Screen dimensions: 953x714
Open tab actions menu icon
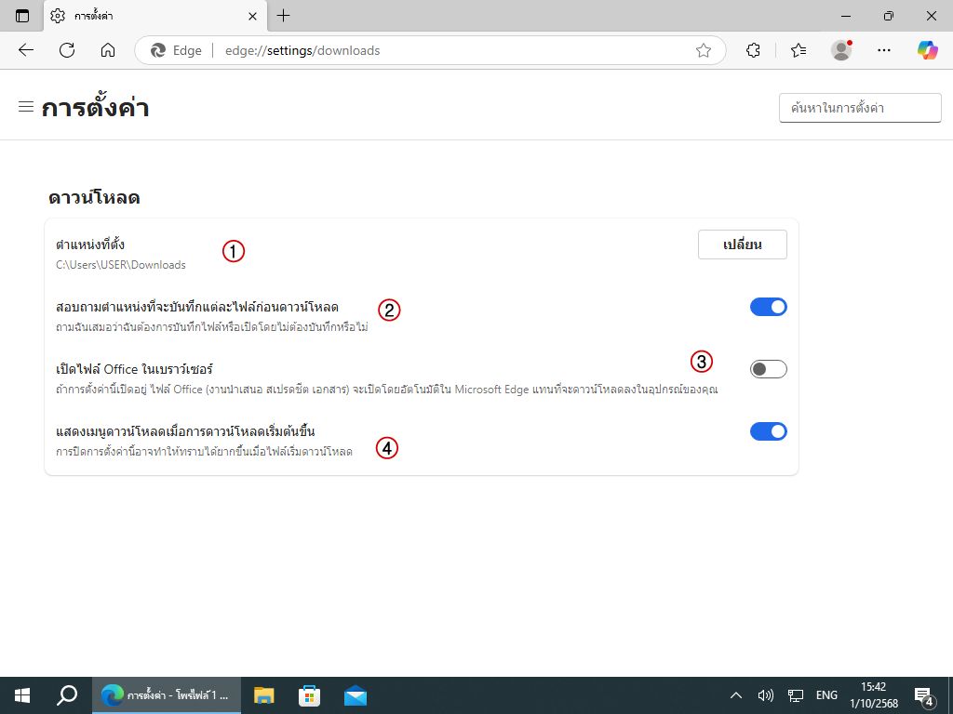pos(22,16)
